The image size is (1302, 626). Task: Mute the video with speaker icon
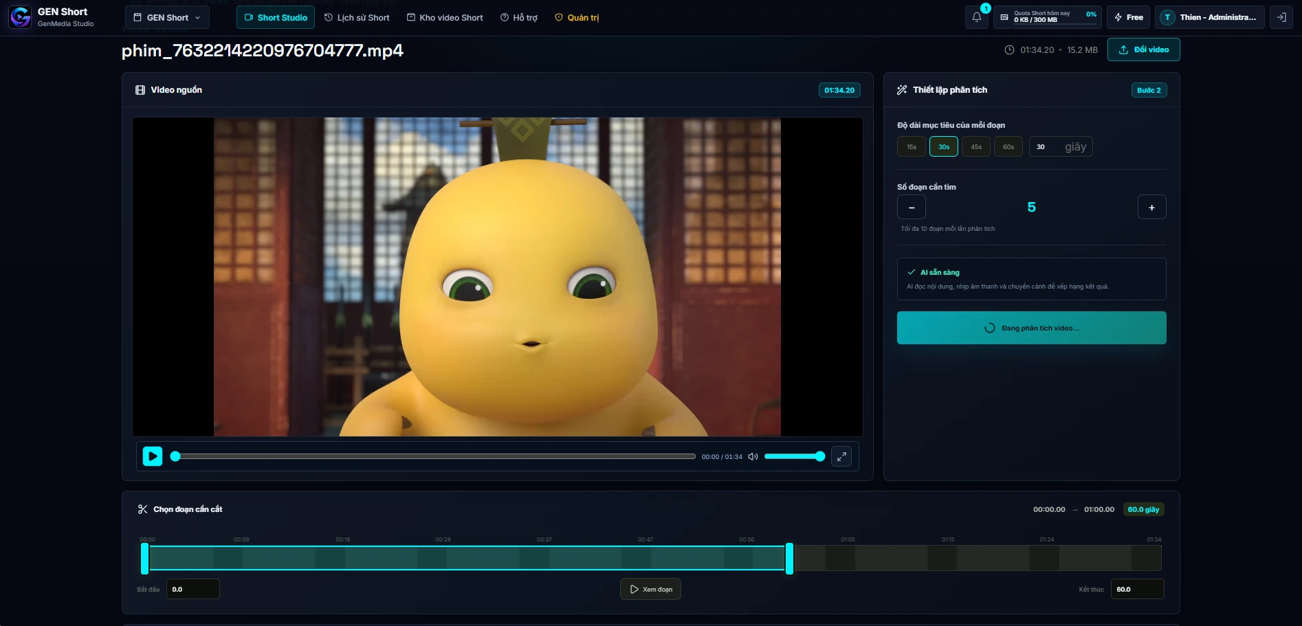tap(753, 456)
